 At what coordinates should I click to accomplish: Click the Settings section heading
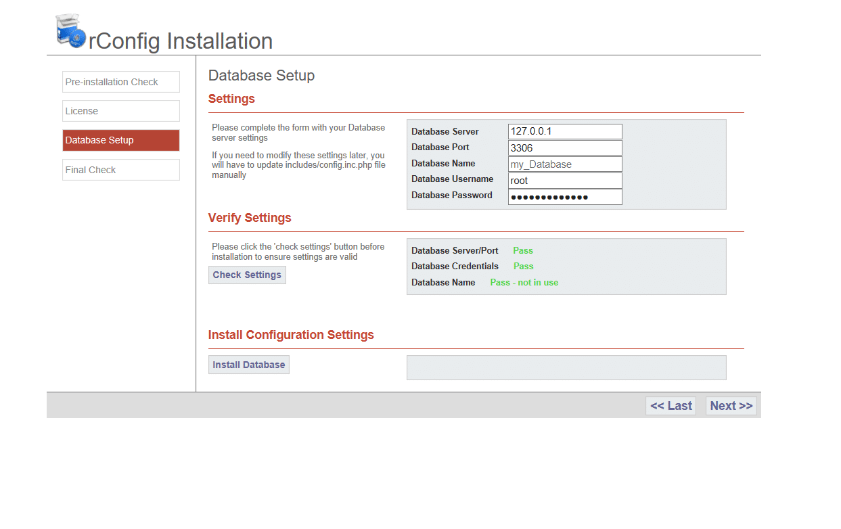pos(231,99)
